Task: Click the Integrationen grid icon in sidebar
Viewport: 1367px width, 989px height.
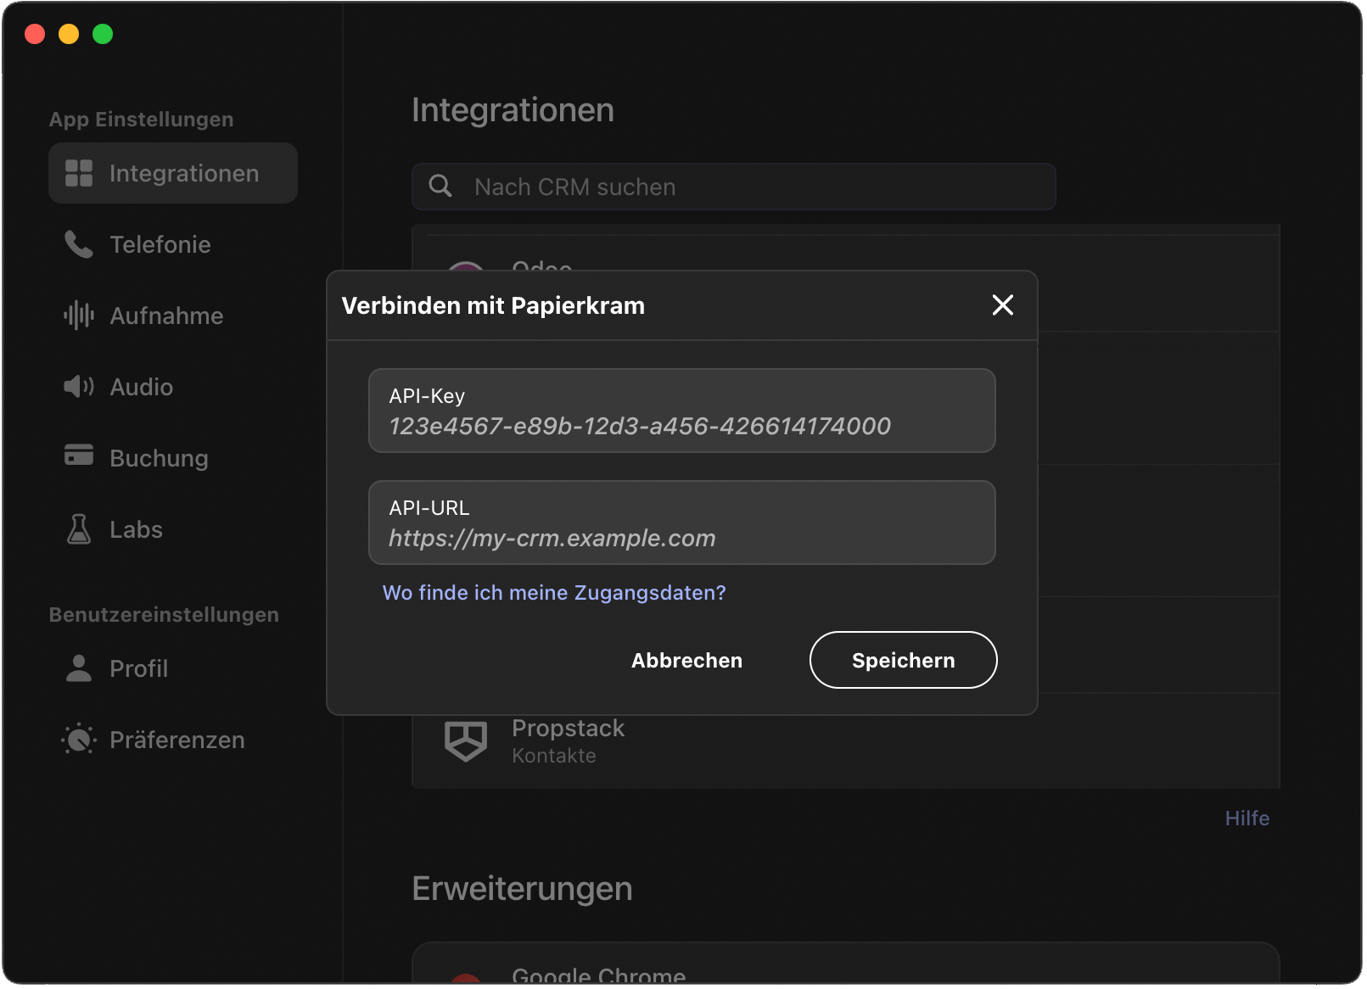Action: pos(79,173)
